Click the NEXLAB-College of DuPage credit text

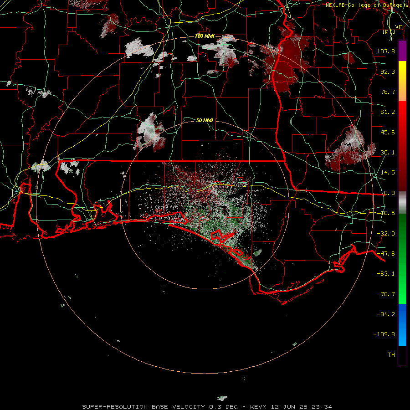[x=364, y=5]
